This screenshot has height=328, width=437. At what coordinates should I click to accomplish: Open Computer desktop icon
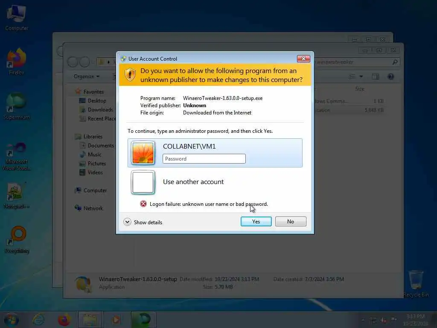pyautogui.click(x=17, y=18)
